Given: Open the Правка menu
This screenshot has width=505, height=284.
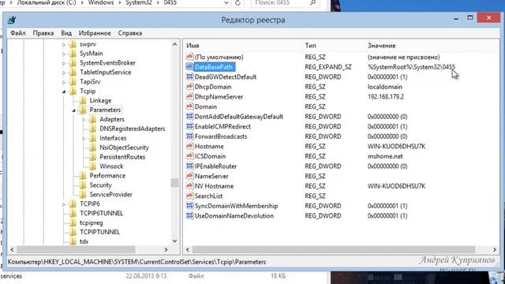Looking at the screenshot, I should point(43,33).
